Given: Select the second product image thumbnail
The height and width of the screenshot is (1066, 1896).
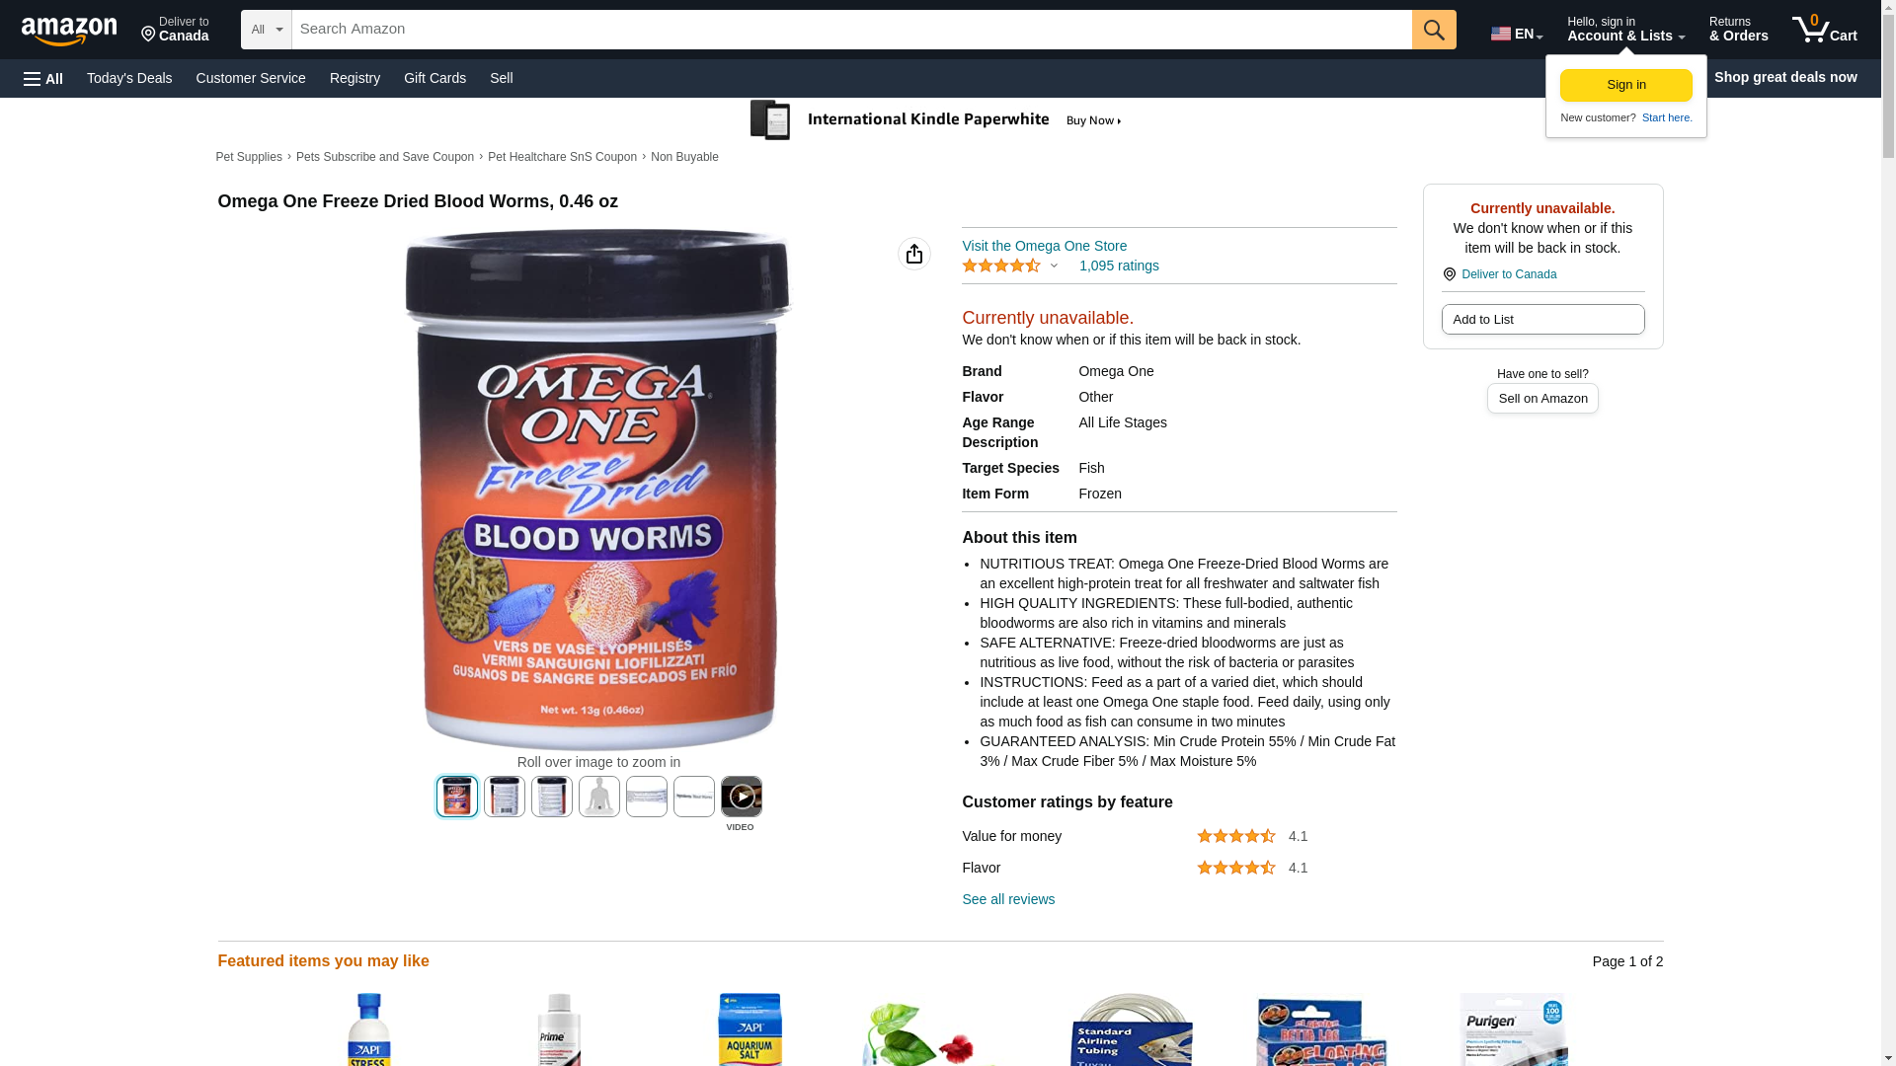Looking at the screenshot, I should [x=505, y=797].
